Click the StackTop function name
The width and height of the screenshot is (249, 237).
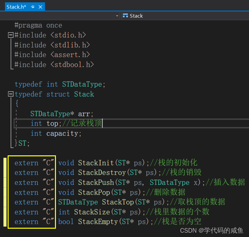[118, 202]
